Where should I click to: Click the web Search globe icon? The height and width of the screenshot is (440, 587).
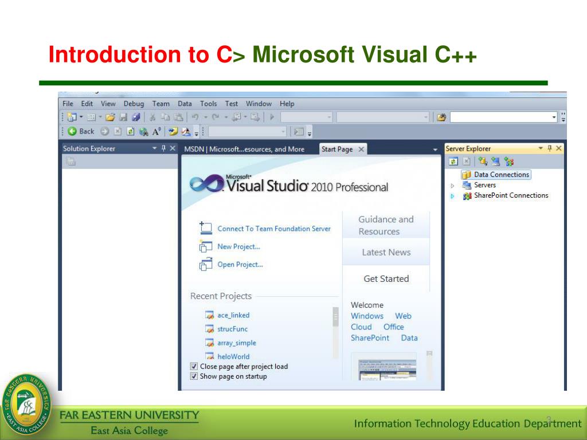[x=143, y=131]
